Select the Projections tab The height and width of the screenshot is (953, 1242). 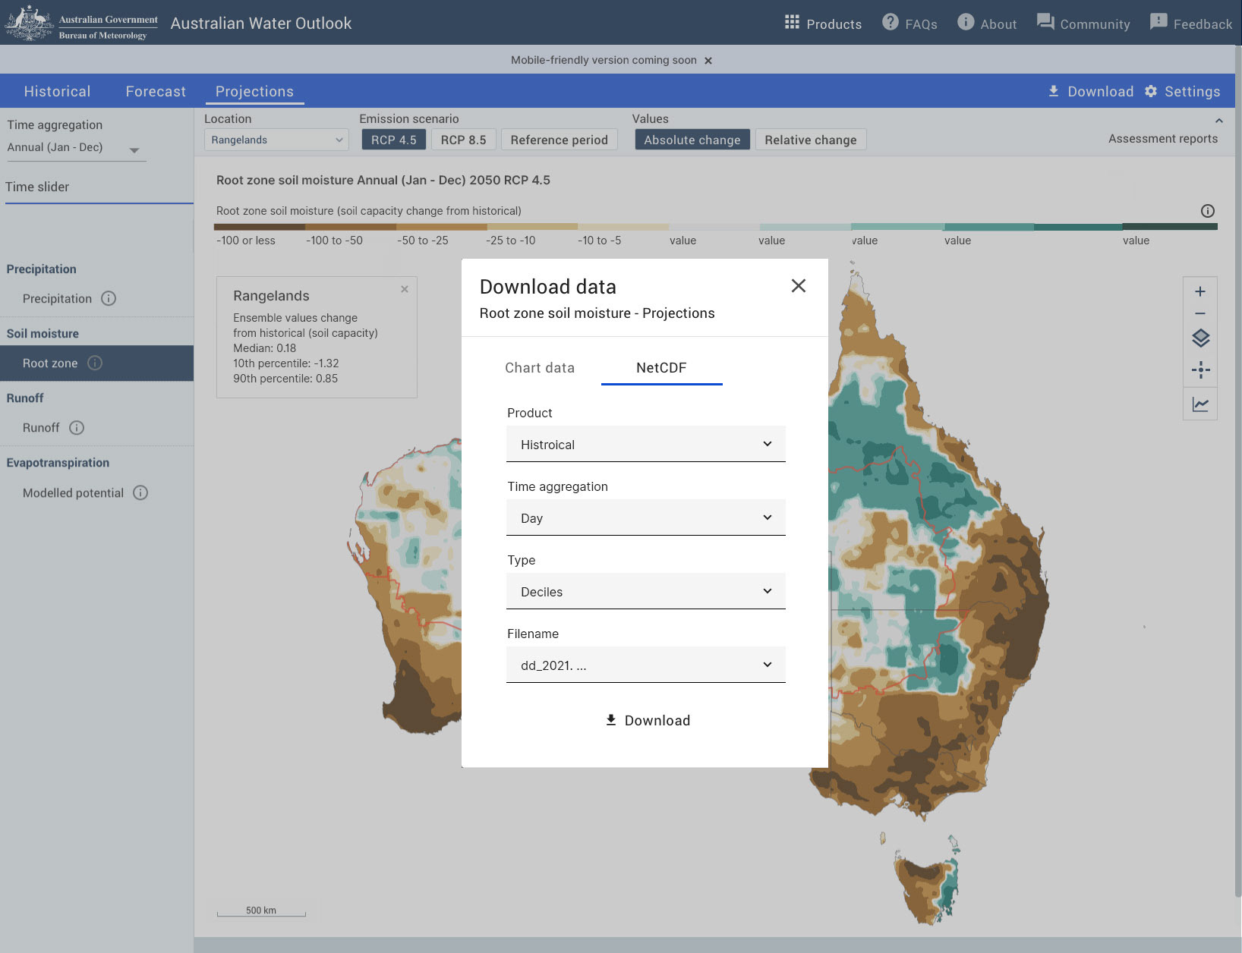click(x=254, y=91)
